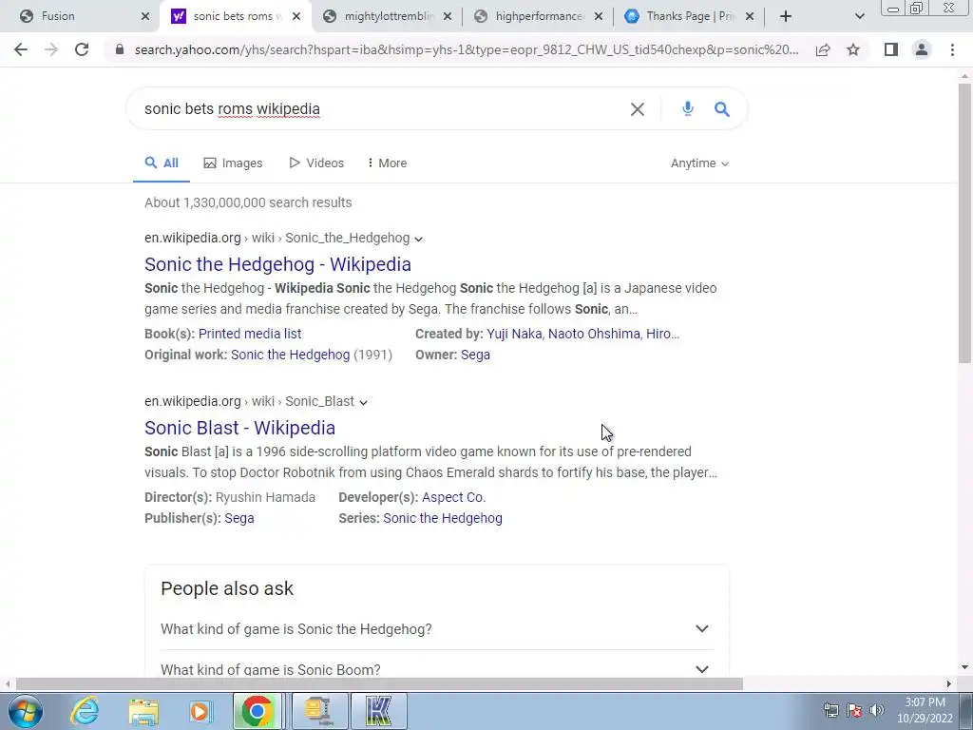Open the Owner Sega link
Image resolution: width=973 pixels, height=730 pixels.
pos(475,355)
